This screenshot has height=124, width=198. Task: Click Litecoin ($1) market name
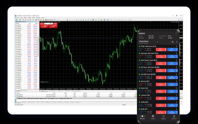click(x=145, y=95)
